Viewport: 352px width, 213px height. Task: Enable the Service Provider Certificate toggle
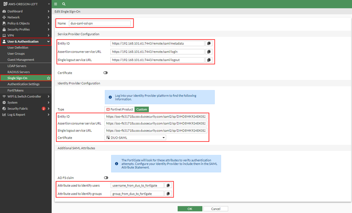pos(105,73)
